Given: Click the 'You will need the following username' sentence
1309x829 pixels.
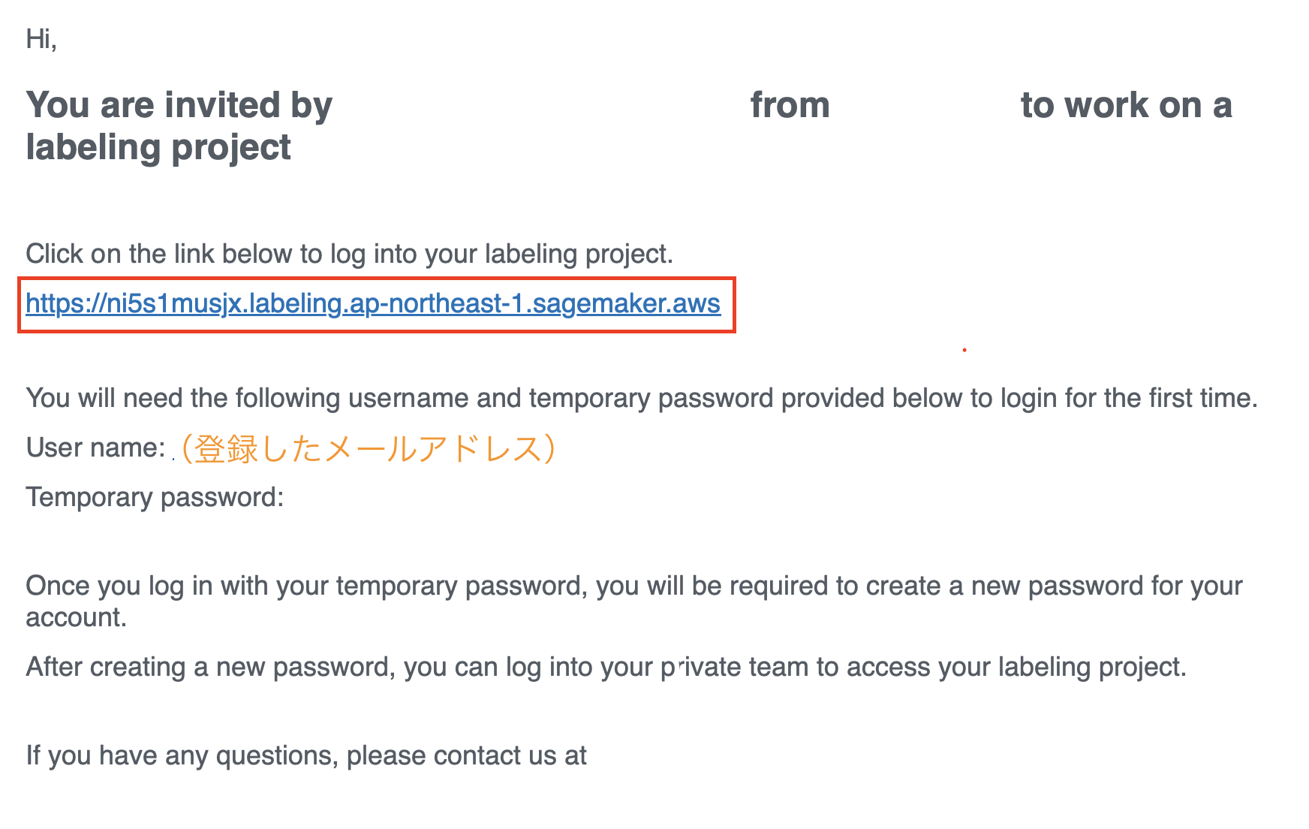Looking at the screenshot, I should click(x=642, y=398).
